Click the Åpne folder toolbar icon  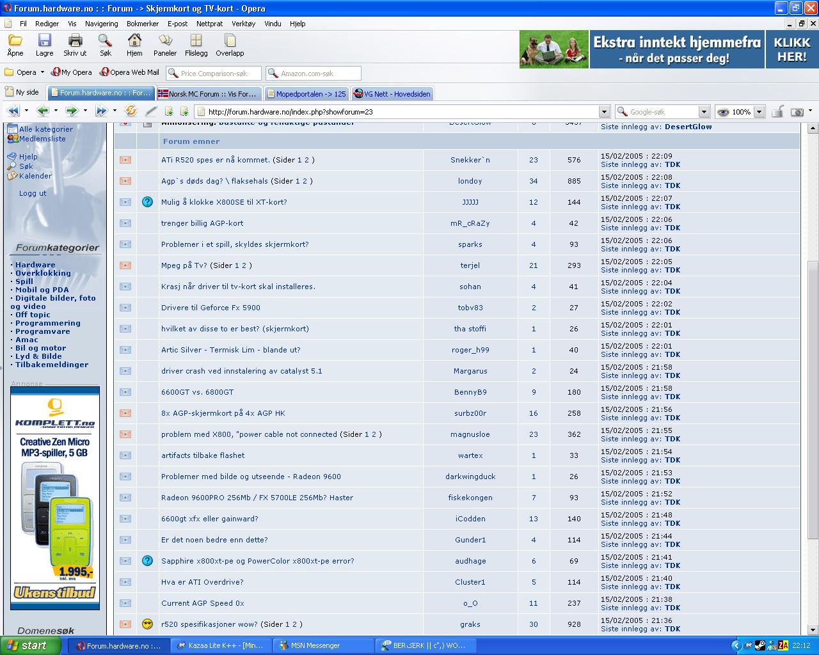[x=15, y=41]
